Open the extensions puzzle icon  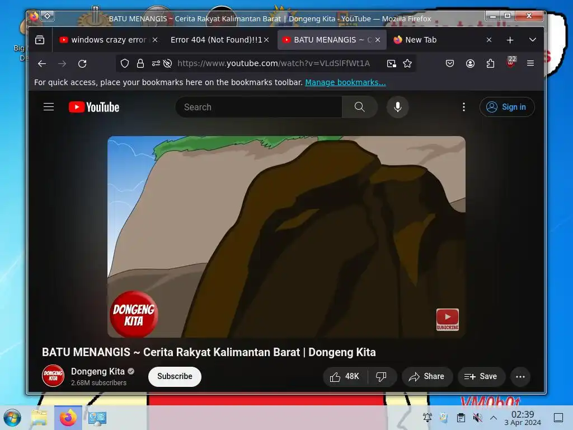[x=490, y=64]
